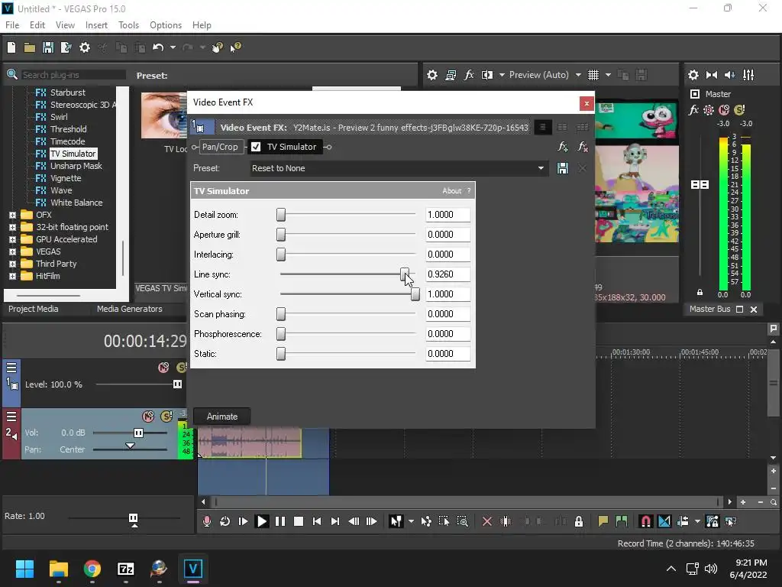Switch to the Project Media tab

(33, 309)
